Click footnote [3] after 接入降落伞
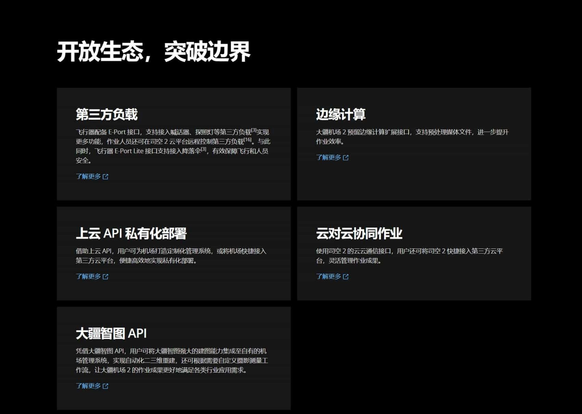Image resolution: width=582 pixels, height=414 pixels. 204,149
